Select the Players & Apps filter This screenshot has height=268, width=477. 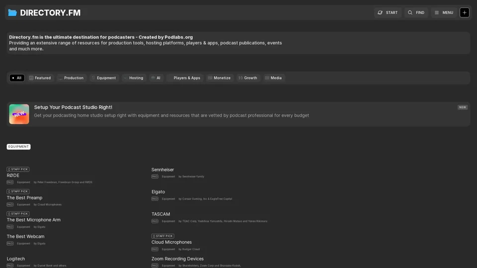tap(185, 78)
